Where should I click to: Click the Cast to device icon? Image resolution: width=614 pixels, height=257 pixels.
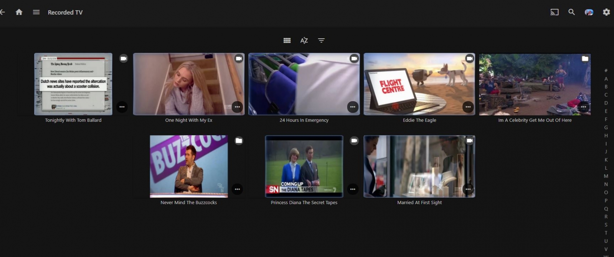click(x=555, y=12)
